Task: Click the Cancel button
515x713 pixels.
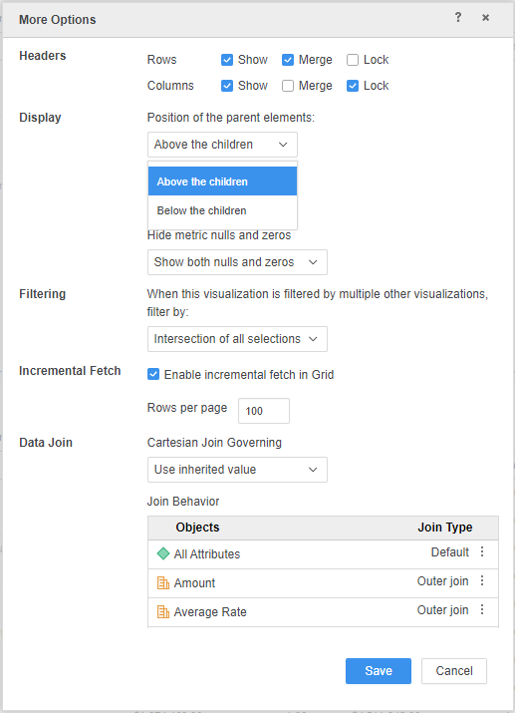Action: click(454, 671)
